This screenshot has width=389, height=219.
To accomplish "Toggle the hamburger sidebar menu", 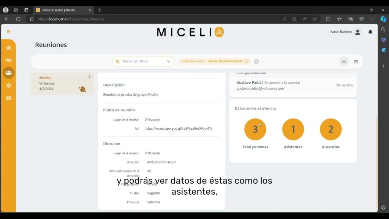I will point(8,32).
